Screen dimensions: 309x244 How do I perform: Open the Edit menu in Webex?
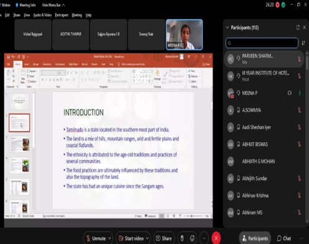(x=7, y=15)
